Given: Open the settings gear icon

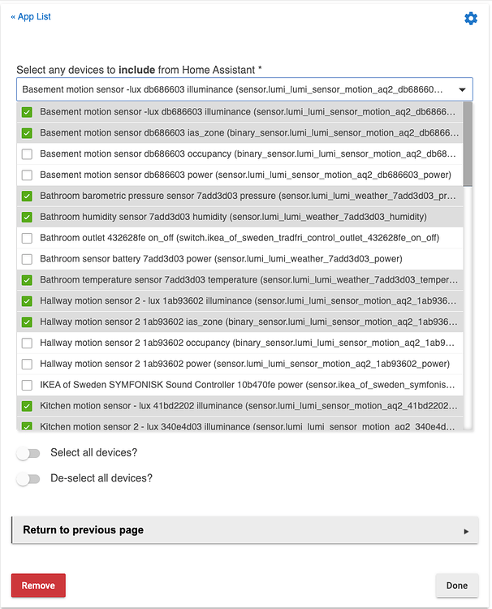Looking at the screenshot, I should click(x=471, y=18).
